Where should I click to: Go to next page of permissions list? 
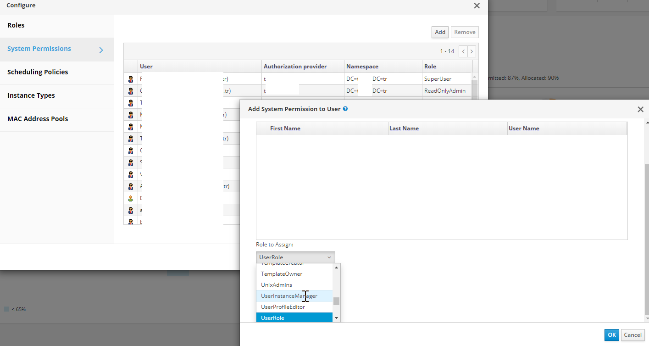(472, 51)
